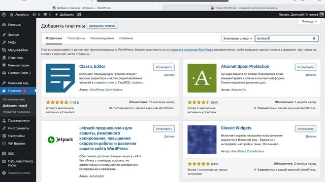Click the Classic Widgets plugin thumbnail
Image resolution: width=325 pixels, height=182 pixels.
point(202,140)
